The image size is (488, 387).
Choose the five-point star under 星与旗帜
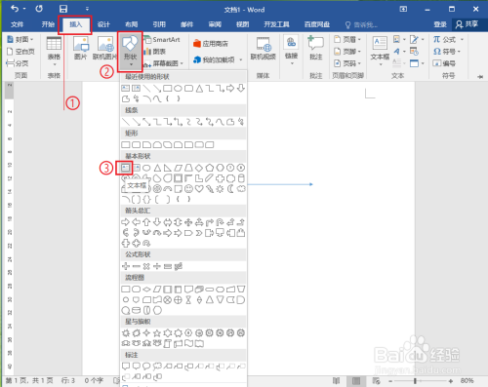157,333
